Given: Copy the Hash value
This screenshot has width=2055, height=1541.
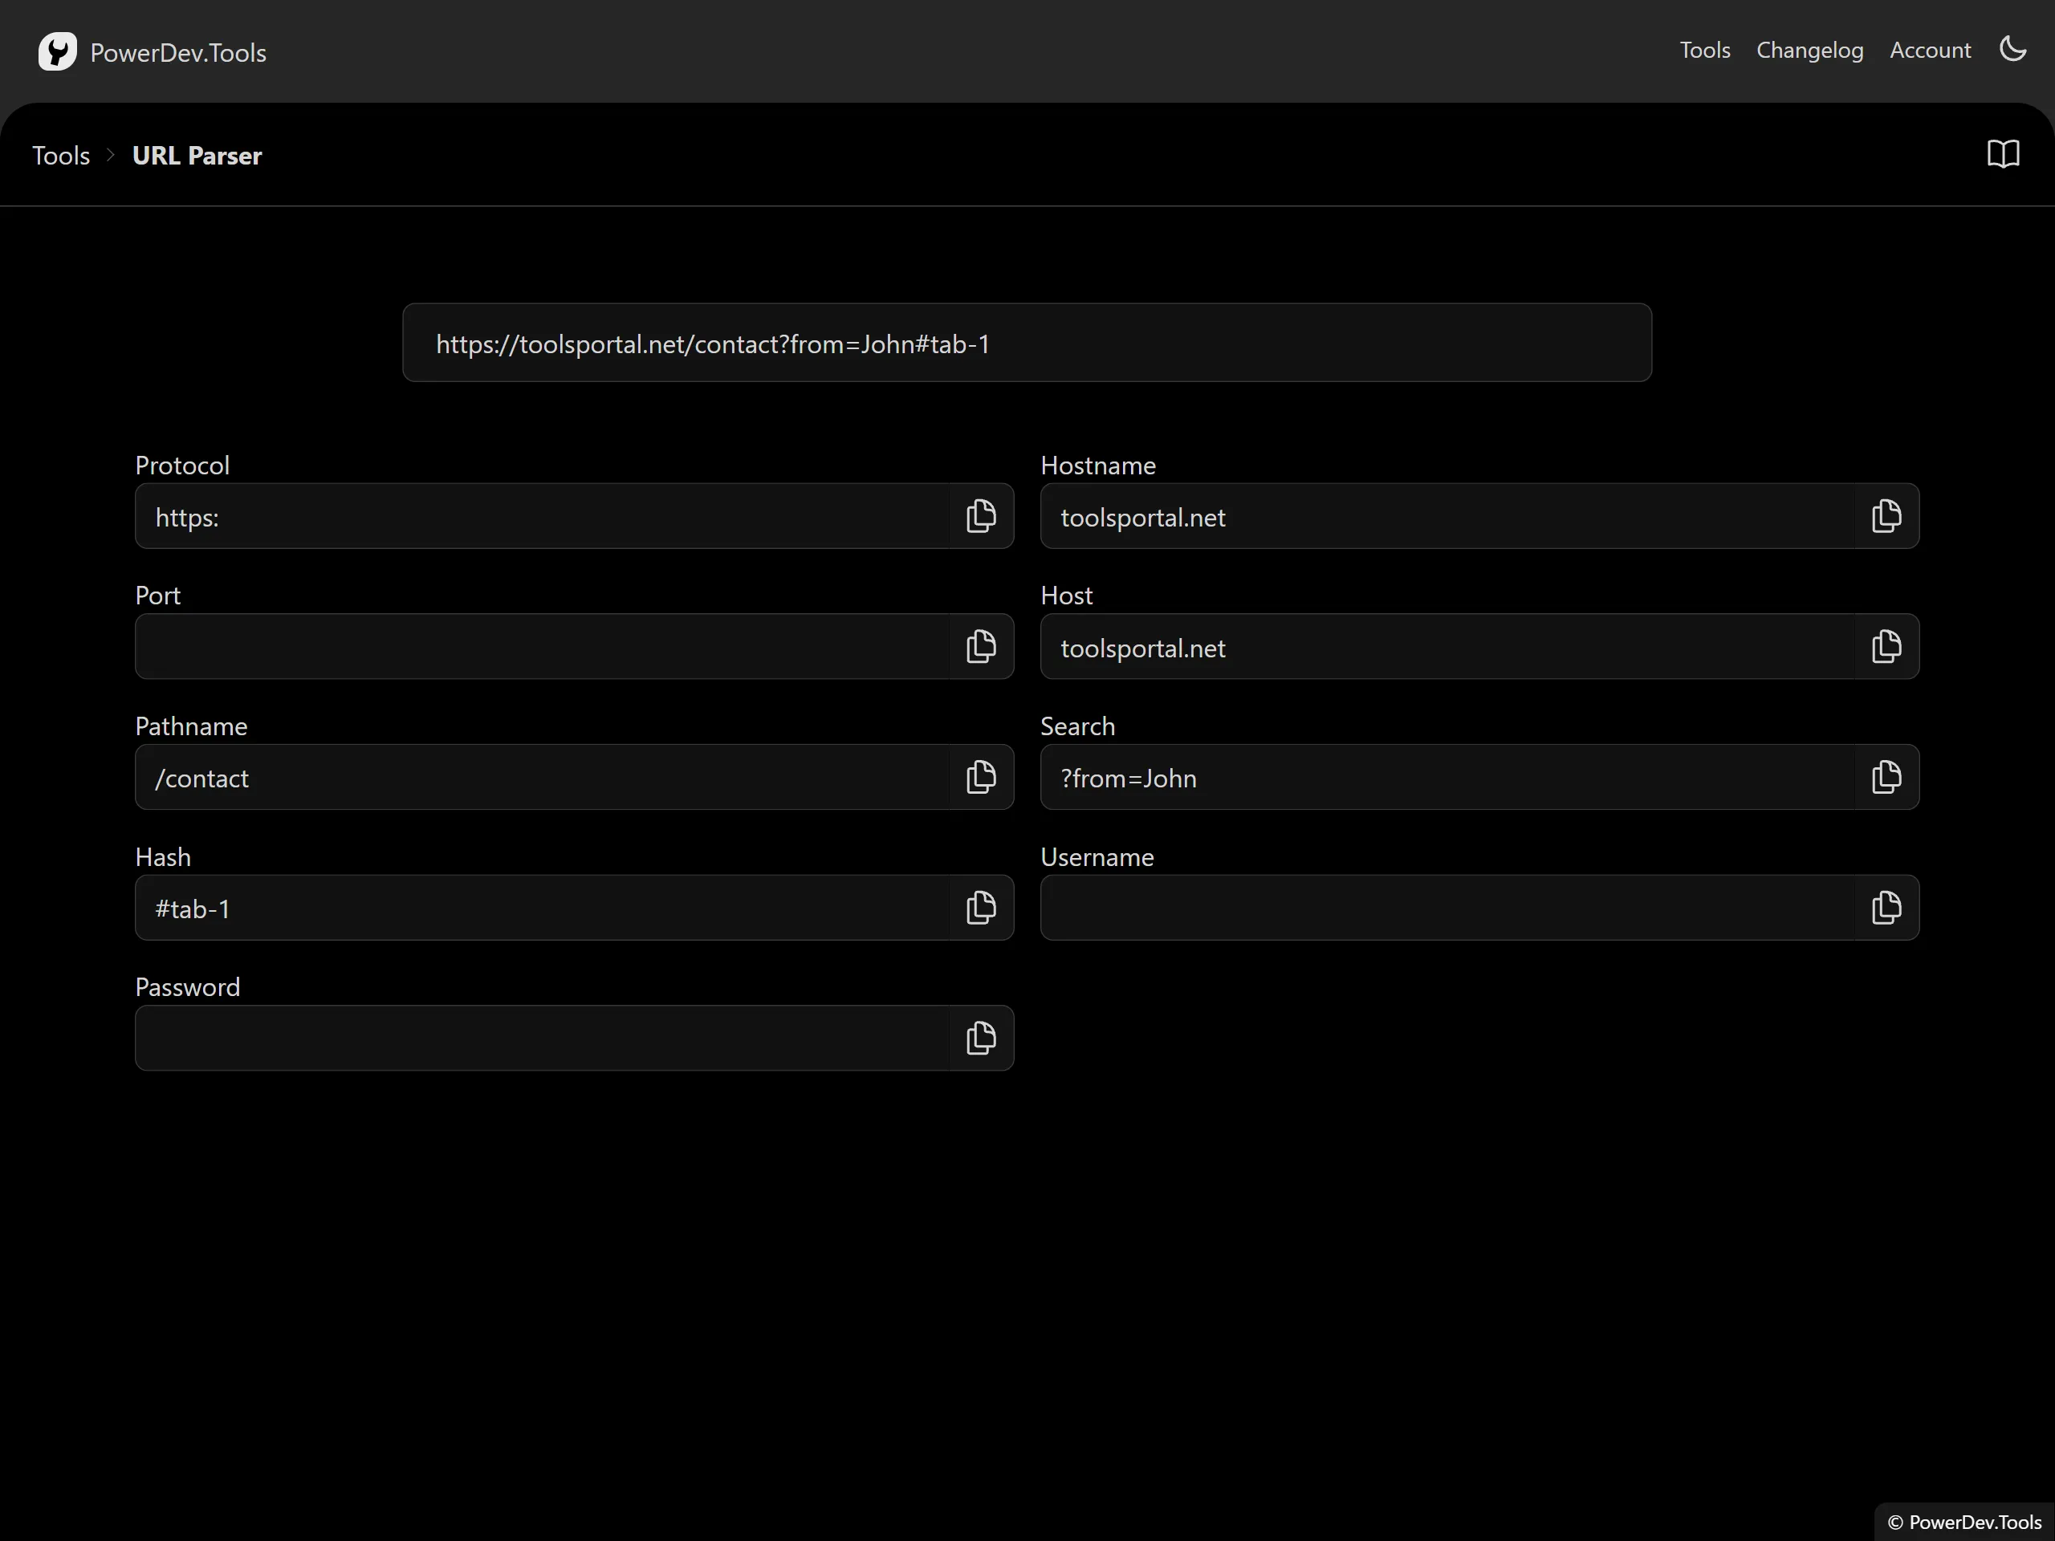Looking at the screenshot, I should click(980, 908).
